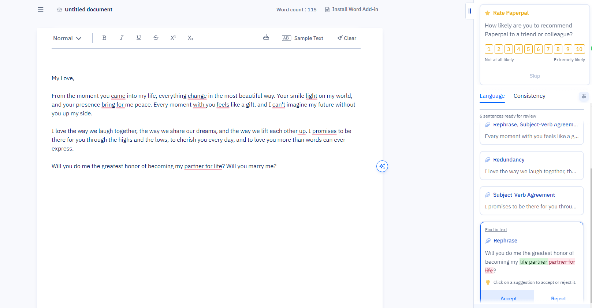Accept the rephrase suggestion
The width and height of the screenshot is (592, 308).
(x=508, y=298)
